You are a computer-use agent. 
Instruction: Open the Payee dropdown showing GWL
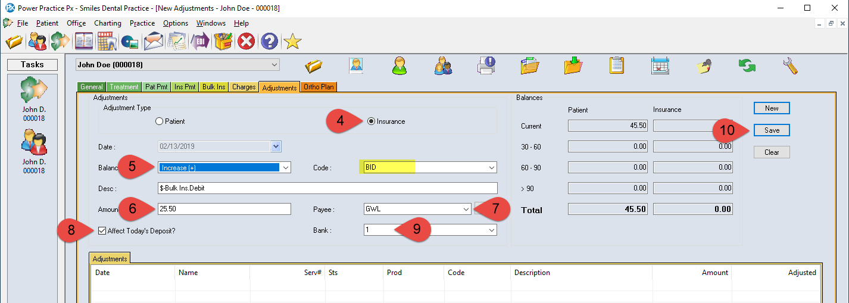[465, 209]
